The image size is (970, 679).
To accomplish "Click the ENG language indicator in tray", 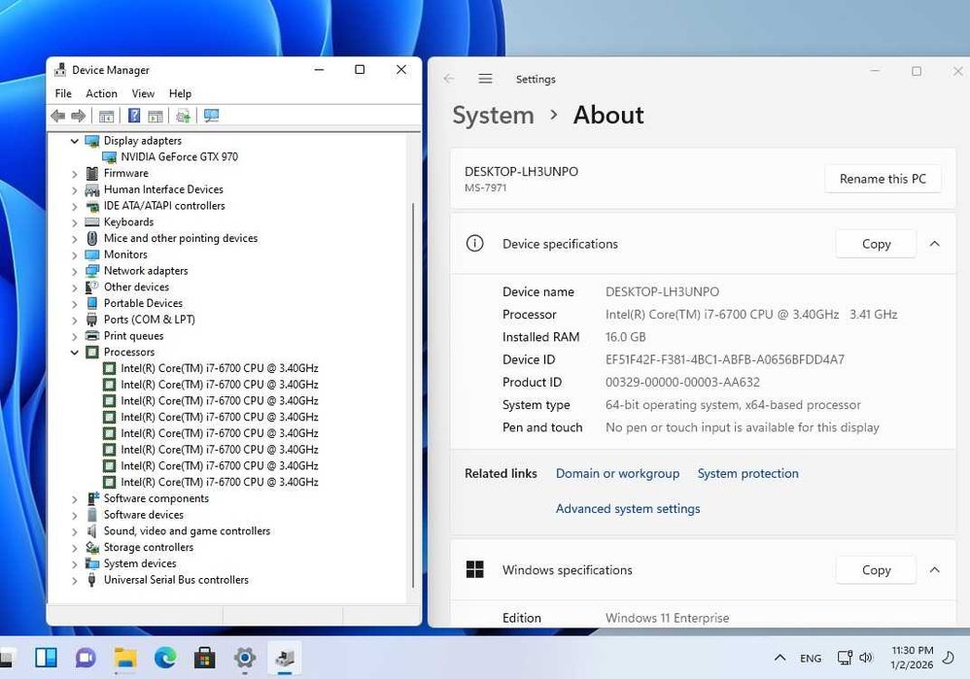I will click(x=811, y=658).
